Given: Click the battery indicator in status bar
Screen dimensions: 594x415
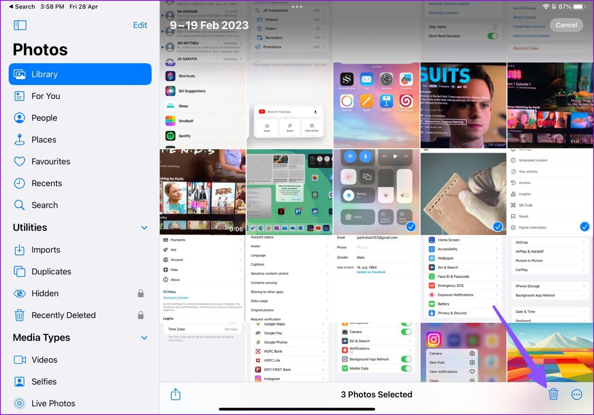Looking at the screenshot, I should pos(579,7).
